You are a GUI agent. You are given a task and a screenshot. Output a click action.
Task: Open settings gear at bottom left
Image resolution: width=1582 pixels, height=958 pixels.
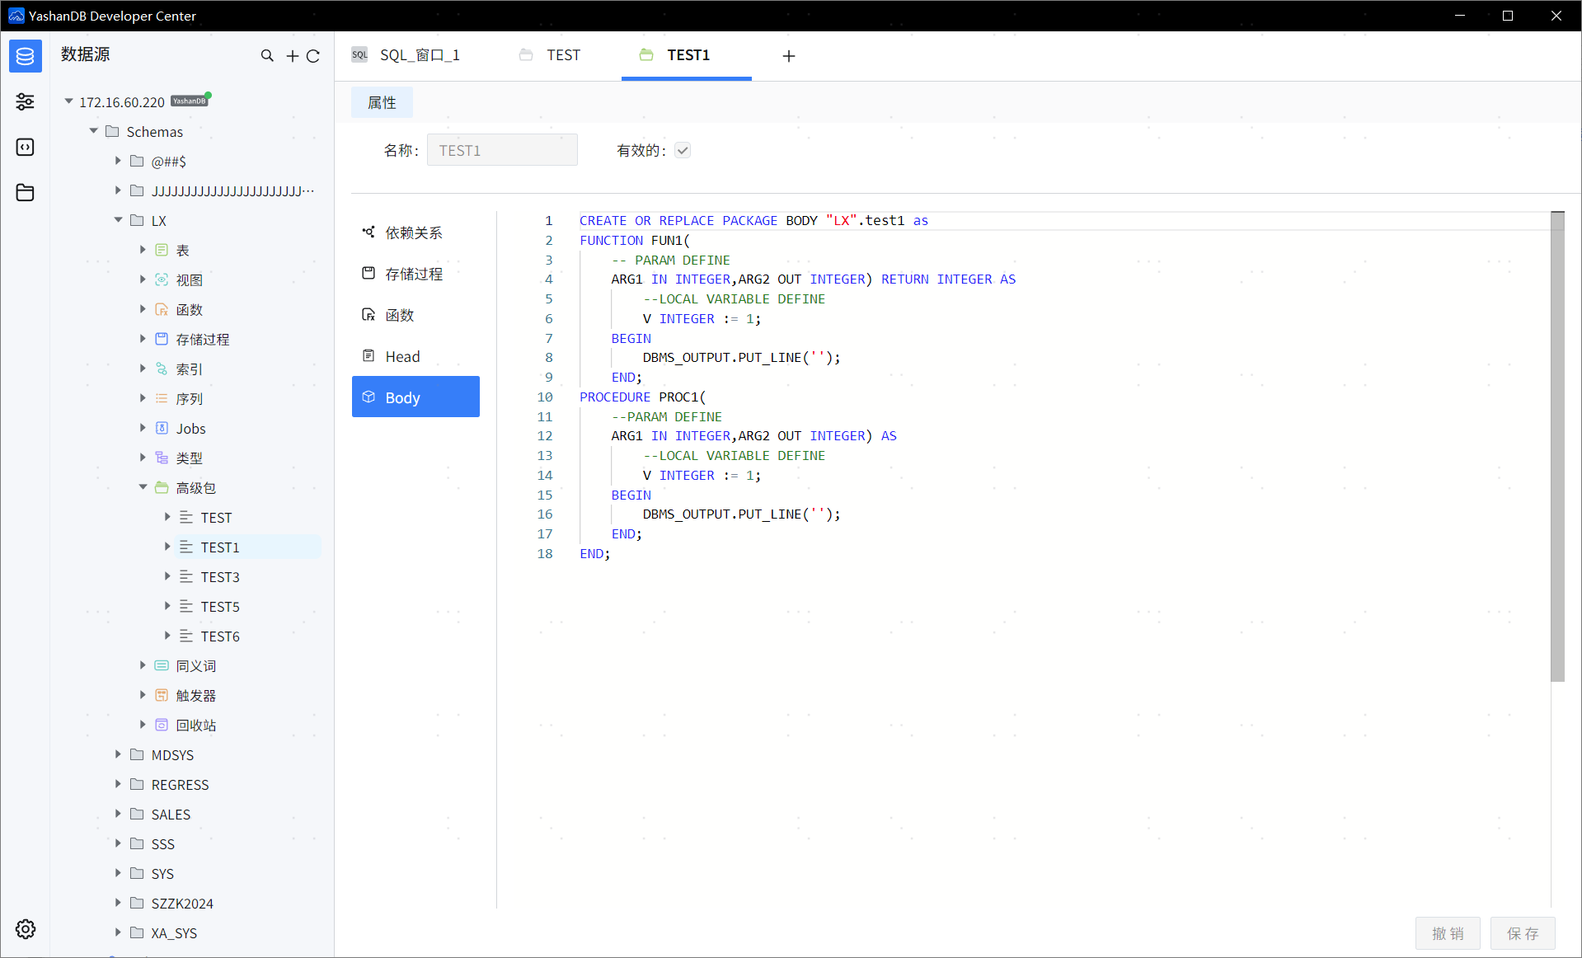(x=25, y=929)
